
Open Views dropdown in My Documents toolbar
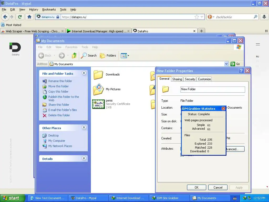(125, 55)
